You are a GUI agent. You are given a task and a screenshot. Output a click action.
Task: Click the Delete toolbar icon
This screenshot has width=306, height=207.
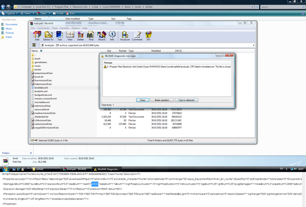(x=80, y=36)
